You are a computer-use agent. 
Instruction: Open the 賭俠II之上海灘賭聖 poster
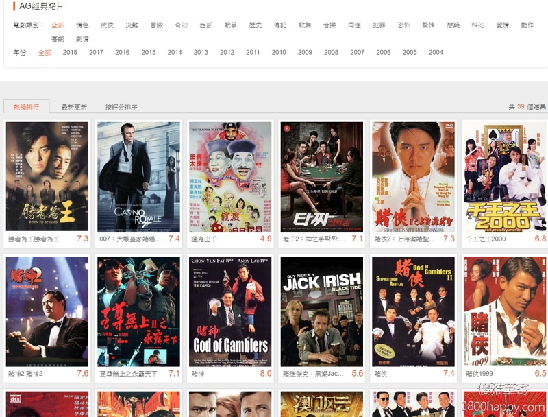[414, 177]
